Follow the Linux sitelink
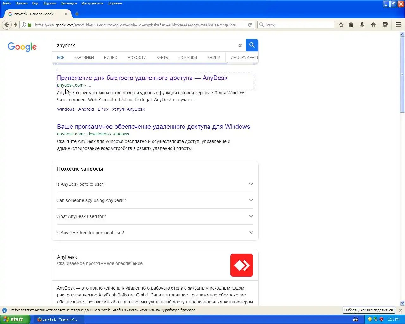405x324 pixels. pos(103,109)
